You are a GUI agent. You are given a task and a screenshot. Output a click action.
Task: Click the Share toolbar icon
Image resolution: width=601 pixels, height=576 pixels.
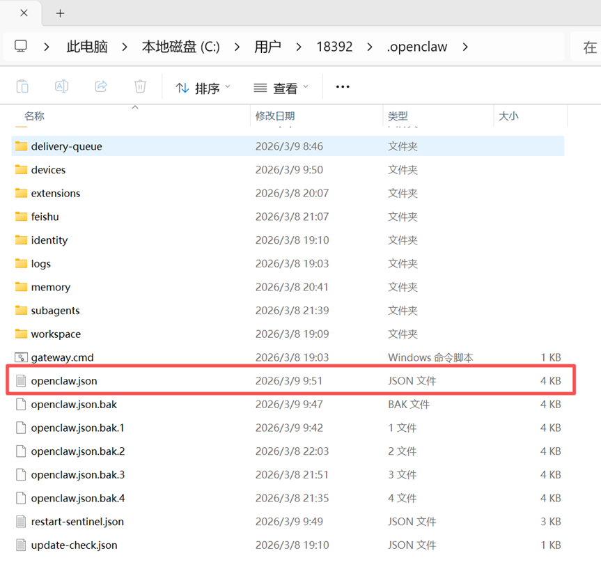[x=101, y=86]
